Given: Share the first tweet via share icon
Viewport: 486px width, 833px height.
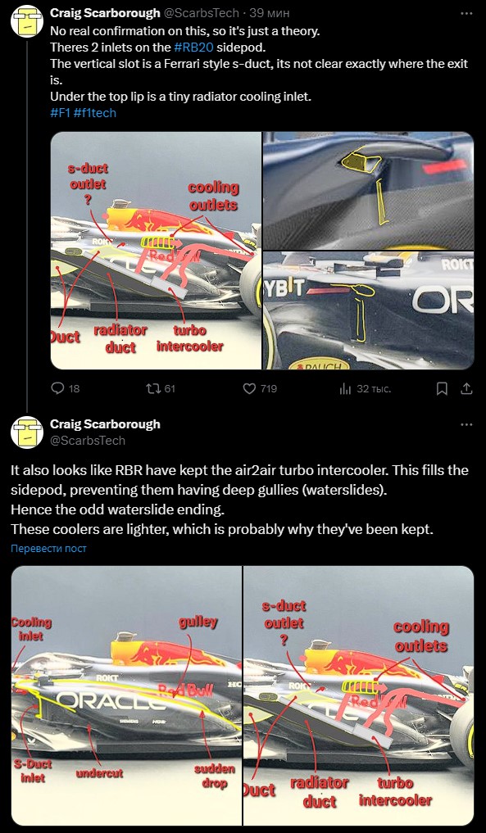Looking at the screenshot, I should point(466,389).
